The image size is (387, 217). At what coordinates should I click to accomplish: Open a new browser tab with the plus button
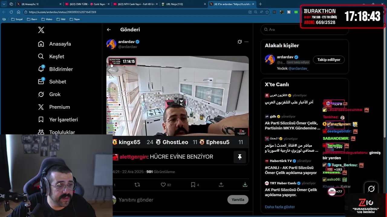(260, 4)
